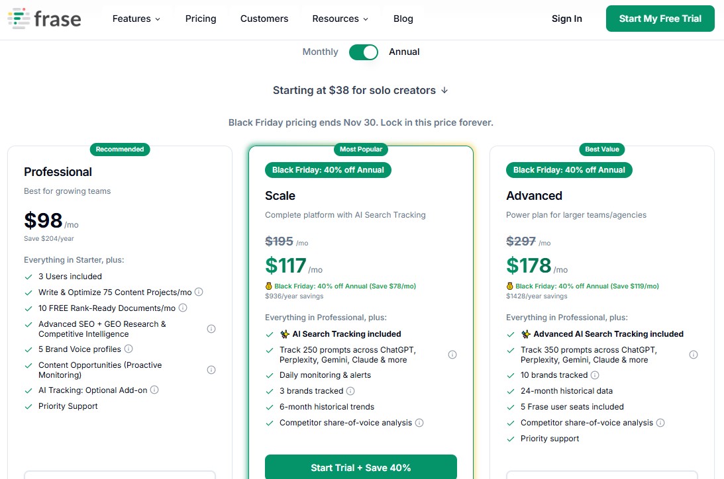Open the Sign In link
This screenshot has width=724, height=479.
pos(567,19)
